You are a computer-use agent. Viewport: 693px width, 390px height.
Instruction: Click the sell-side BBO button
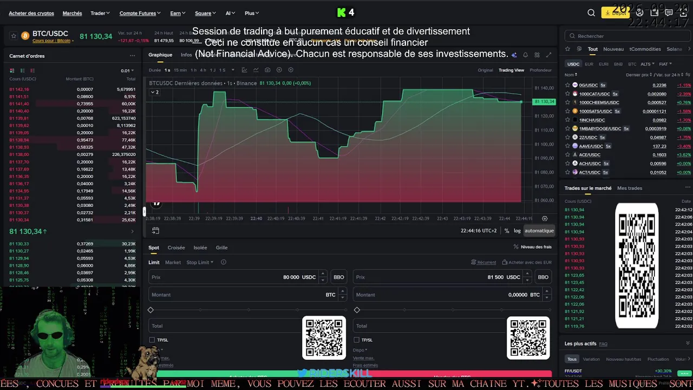tap(543, 277)
